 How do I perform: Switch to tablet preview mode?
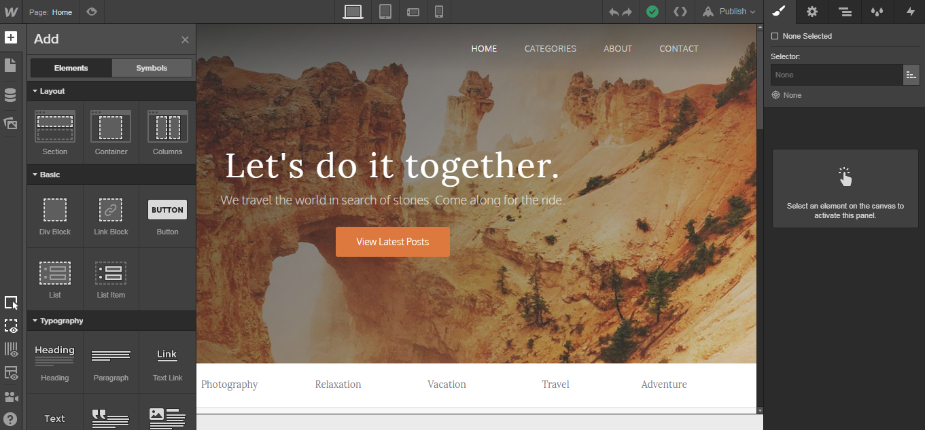[x=385, y=12]
